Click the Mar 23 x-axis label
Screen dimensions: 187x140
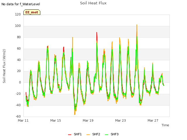(x=120, y=120)
